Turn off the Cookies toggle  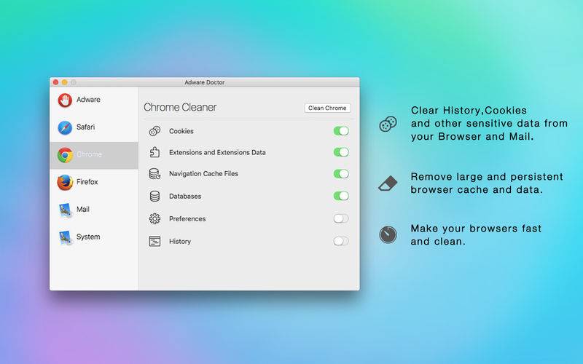(341, 131)
